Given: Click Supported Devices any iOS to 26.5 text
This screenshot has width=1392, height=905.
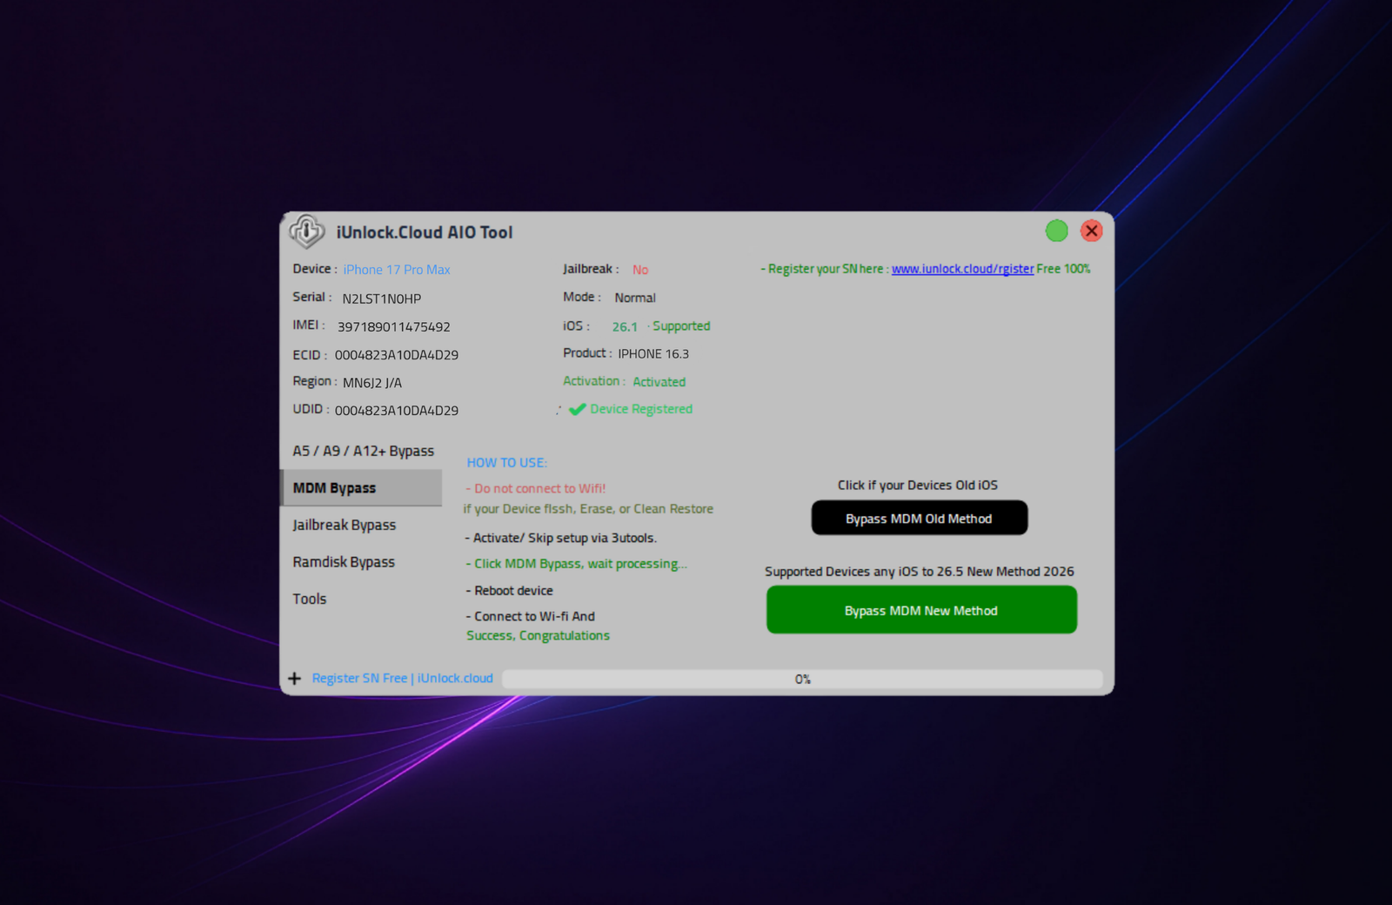Looking at the screenshot, I should (x=920, y=572).
